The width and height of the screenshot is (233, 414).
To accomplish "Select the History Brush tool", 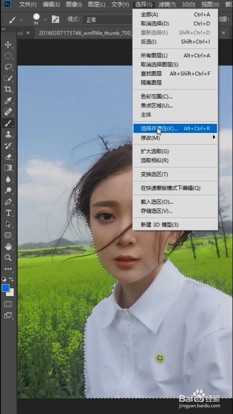I will (x=8, y=146).
